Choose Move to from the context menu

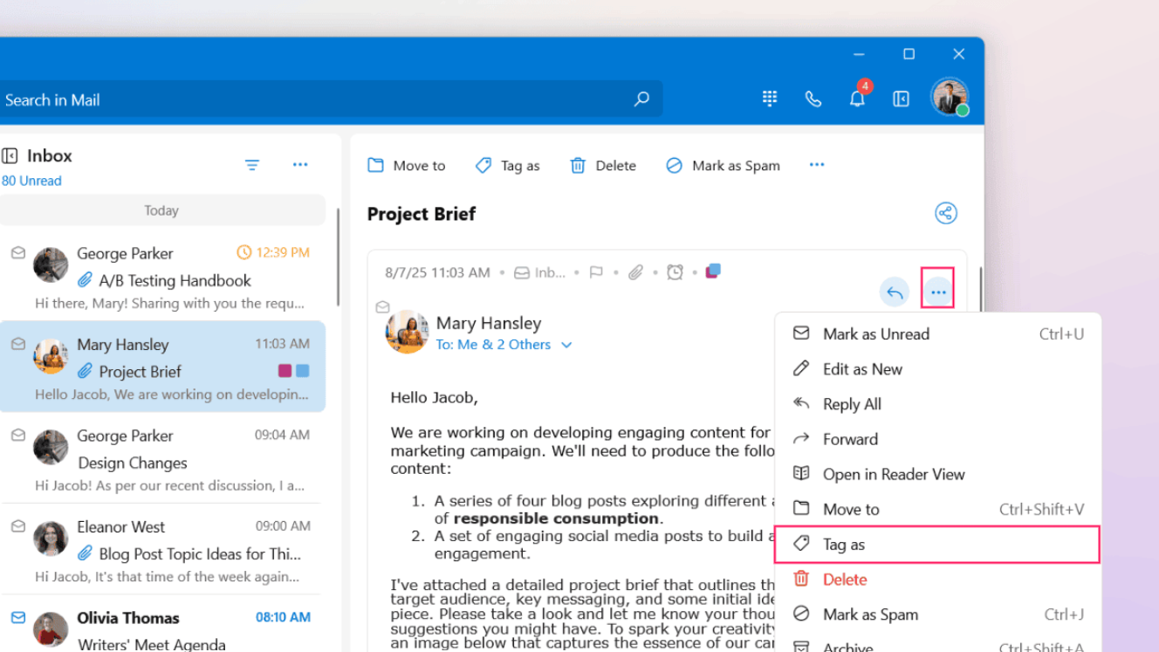click(938, 509)
